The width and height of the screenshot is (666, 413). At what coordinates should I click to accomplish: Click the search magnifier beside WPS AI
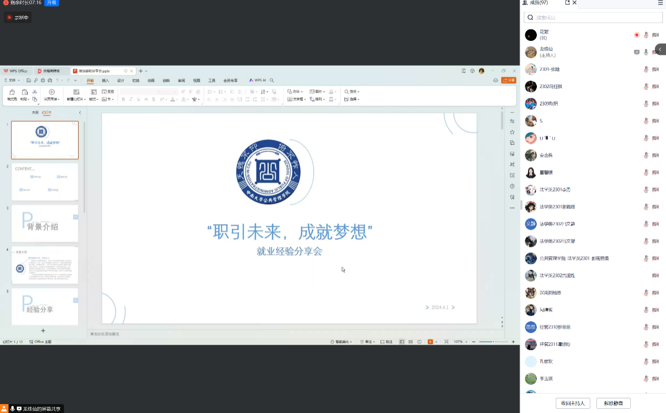[272, 80]
